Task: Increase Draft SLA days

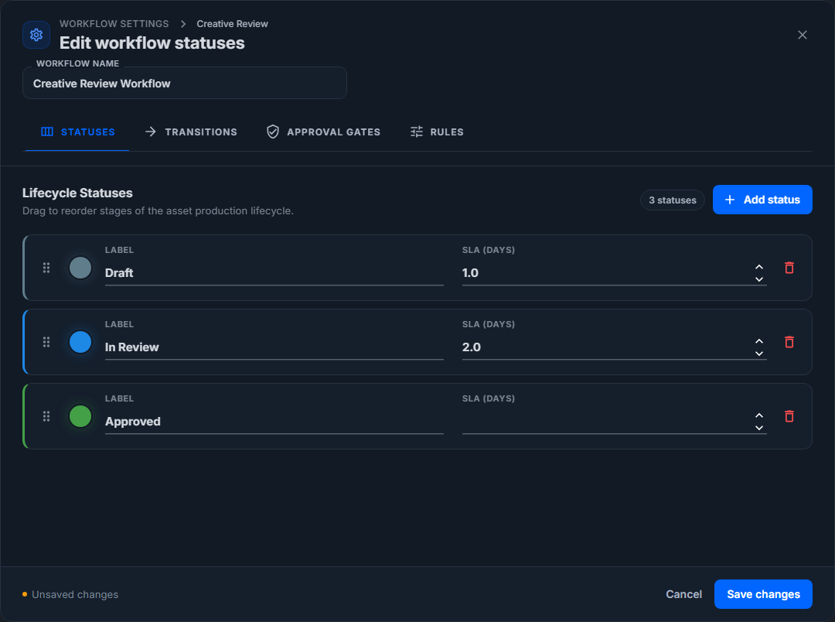Action: coord(759,266)
